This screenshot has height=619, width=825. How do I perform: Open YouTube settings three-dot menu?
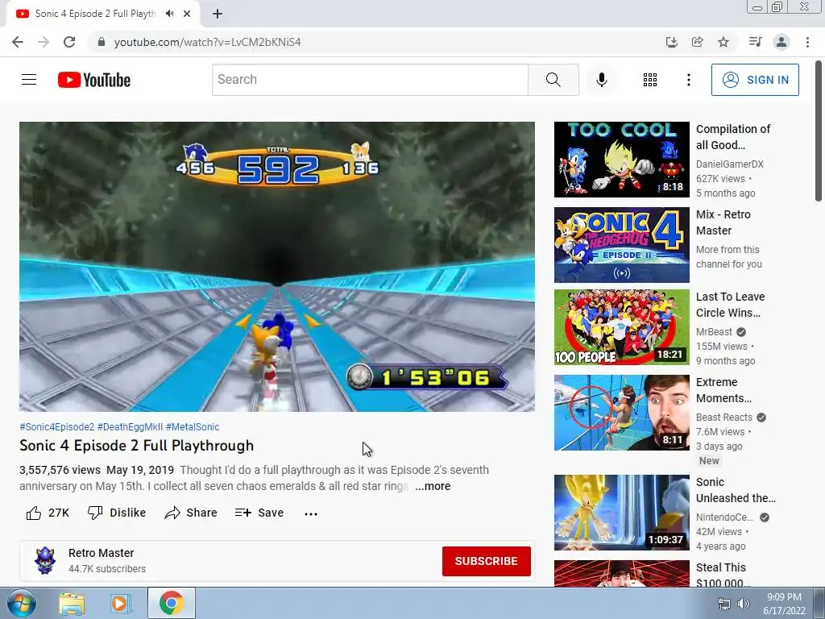pyautogui.click(x=688, y=80)
